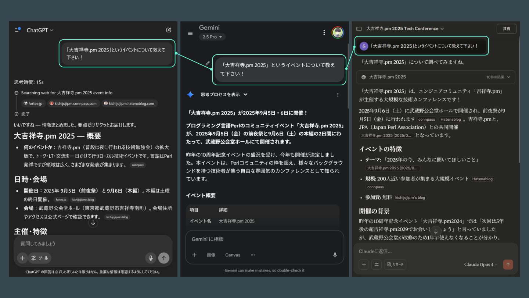Focus ChatGPT's 質問してみましょう input field
Viewport: 529px width, 298px height.
(x=93, y=244)
